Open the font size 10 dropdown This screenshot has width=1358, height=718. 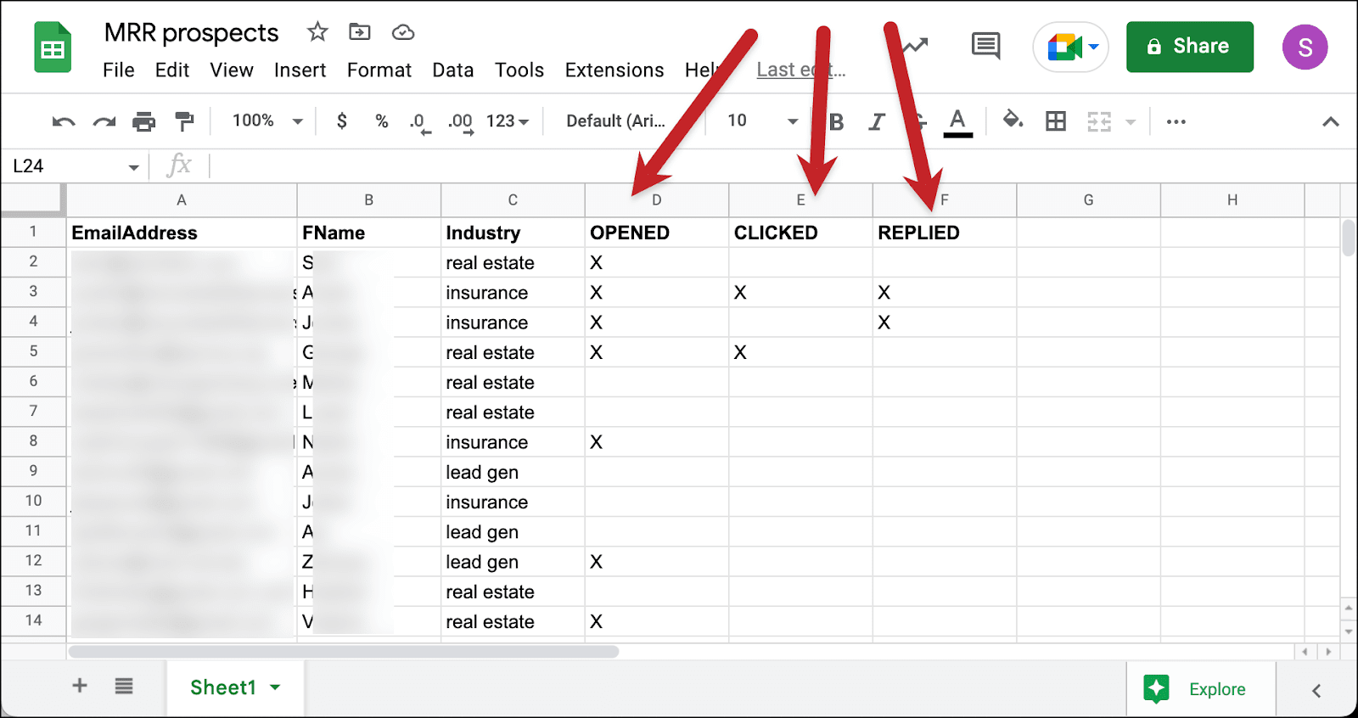coord(762,121)
